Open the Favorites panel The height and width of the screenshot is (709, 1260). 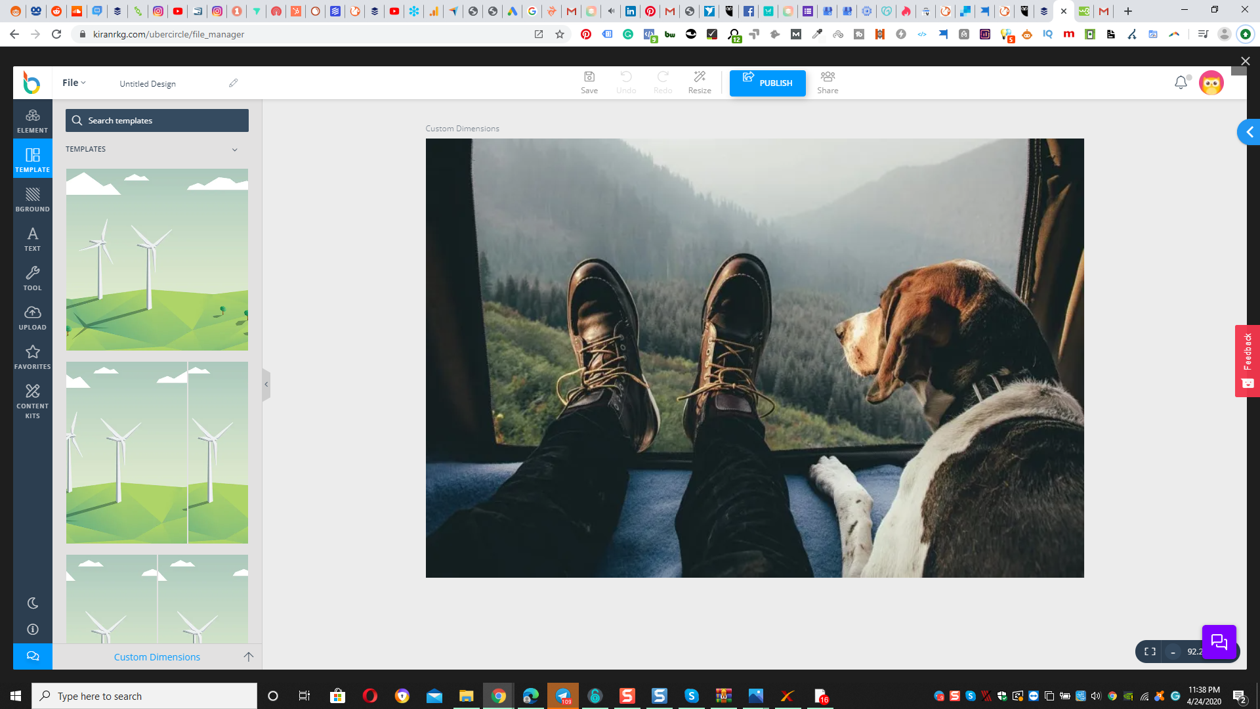32,357
